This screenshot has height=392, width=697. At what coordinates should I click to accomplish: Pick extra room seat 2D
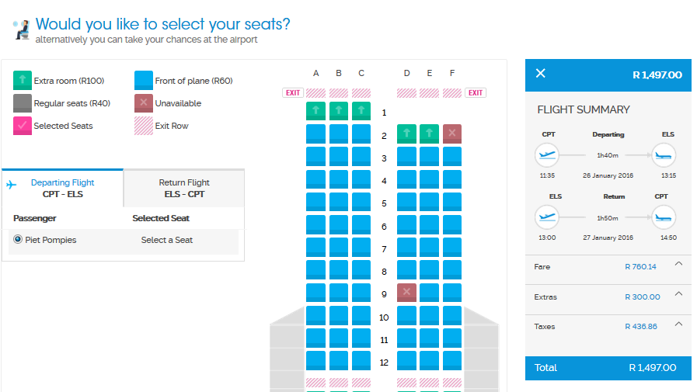[406, 134]
